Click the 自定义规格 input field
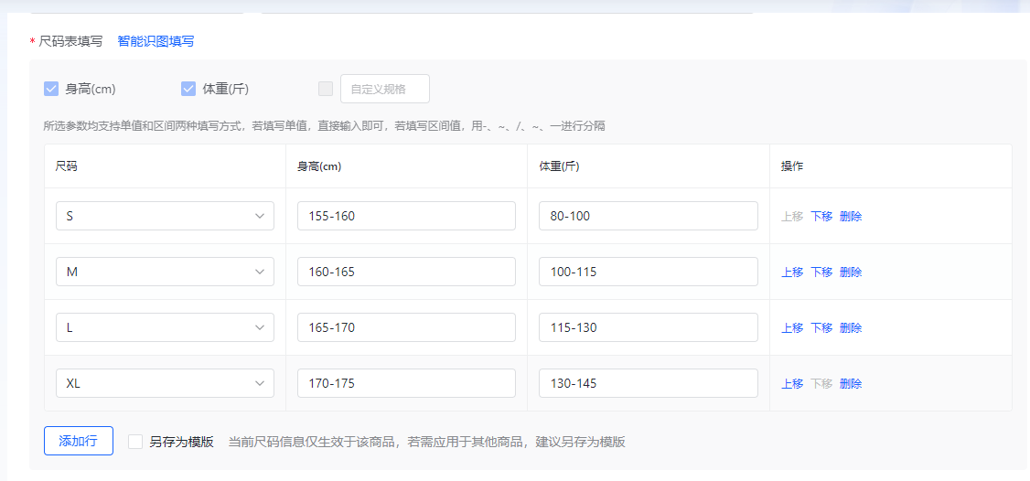 pos(384,89)
